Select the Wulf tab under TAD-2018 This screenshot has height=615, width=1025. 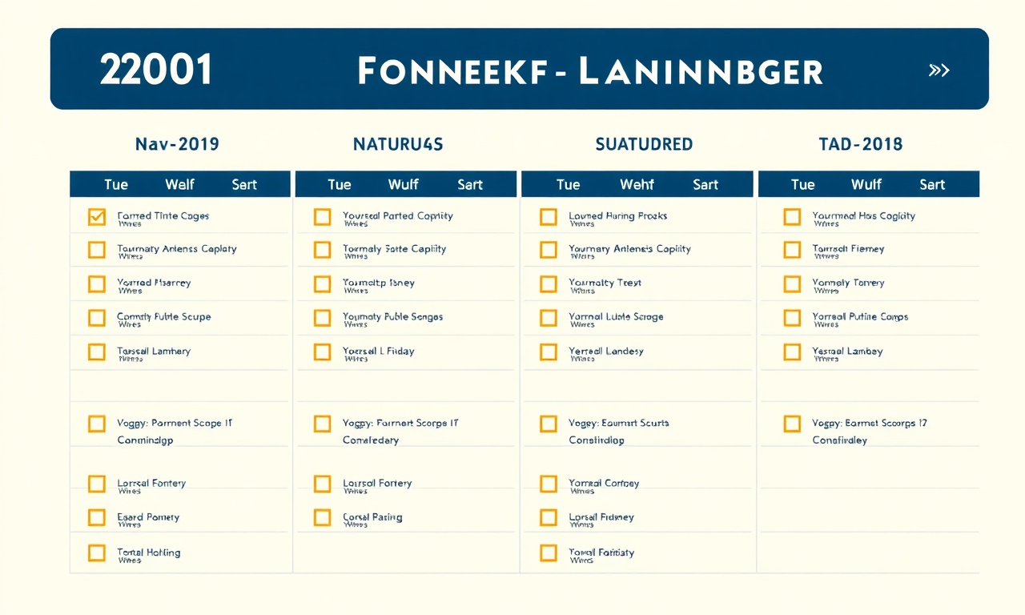tap(866, 184)
